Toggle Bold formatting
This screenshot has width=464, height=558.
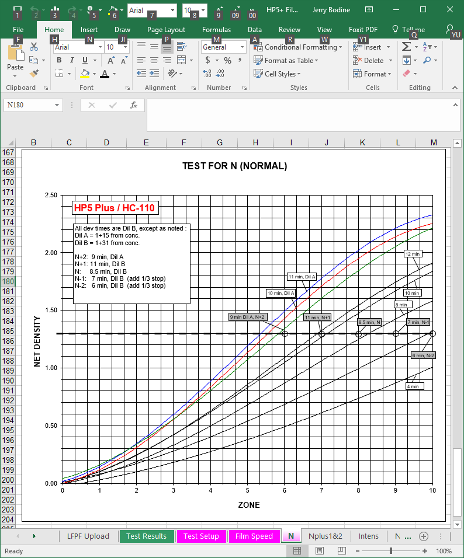[x=59, y=60]
